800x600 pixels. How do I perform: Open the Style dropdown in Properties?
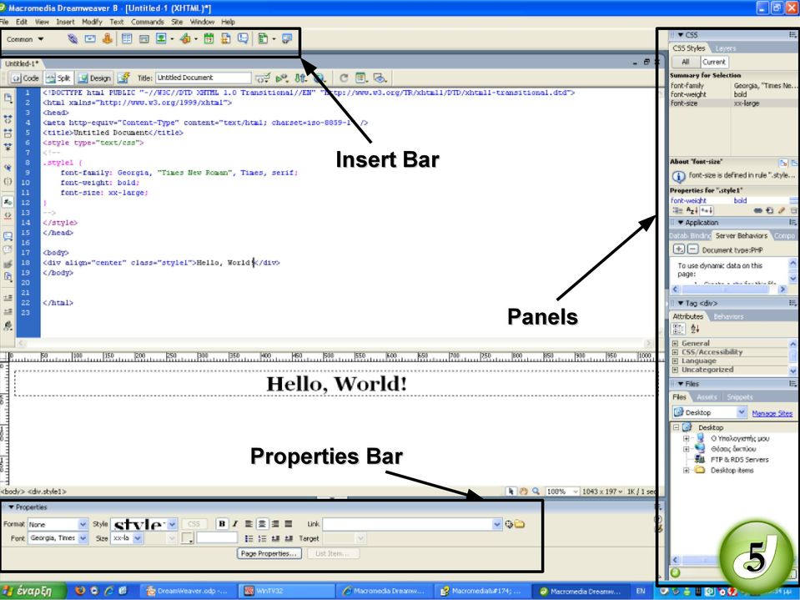pyautogui.click(x=173, y=525)
